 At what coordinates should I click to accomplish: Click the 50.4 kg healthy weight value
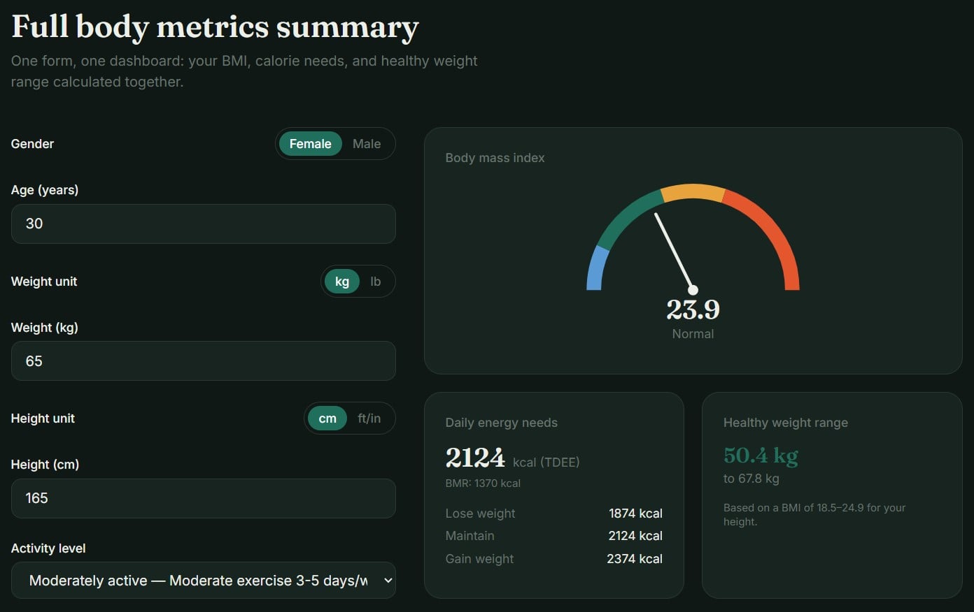pyautogui.click(x=761, y=456)
